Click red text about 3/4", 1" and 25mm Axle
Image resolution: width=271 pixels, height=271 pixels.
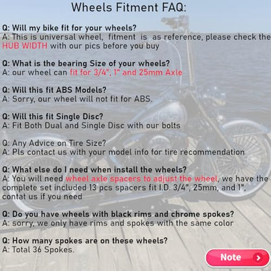click(x=126, y=72)
